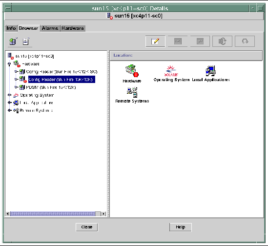Select the highlighted Config Reader (Sun Fire 15K/12K)
Image resolution: width=268 pixels, height=246 pixels.
pos(62,80)
